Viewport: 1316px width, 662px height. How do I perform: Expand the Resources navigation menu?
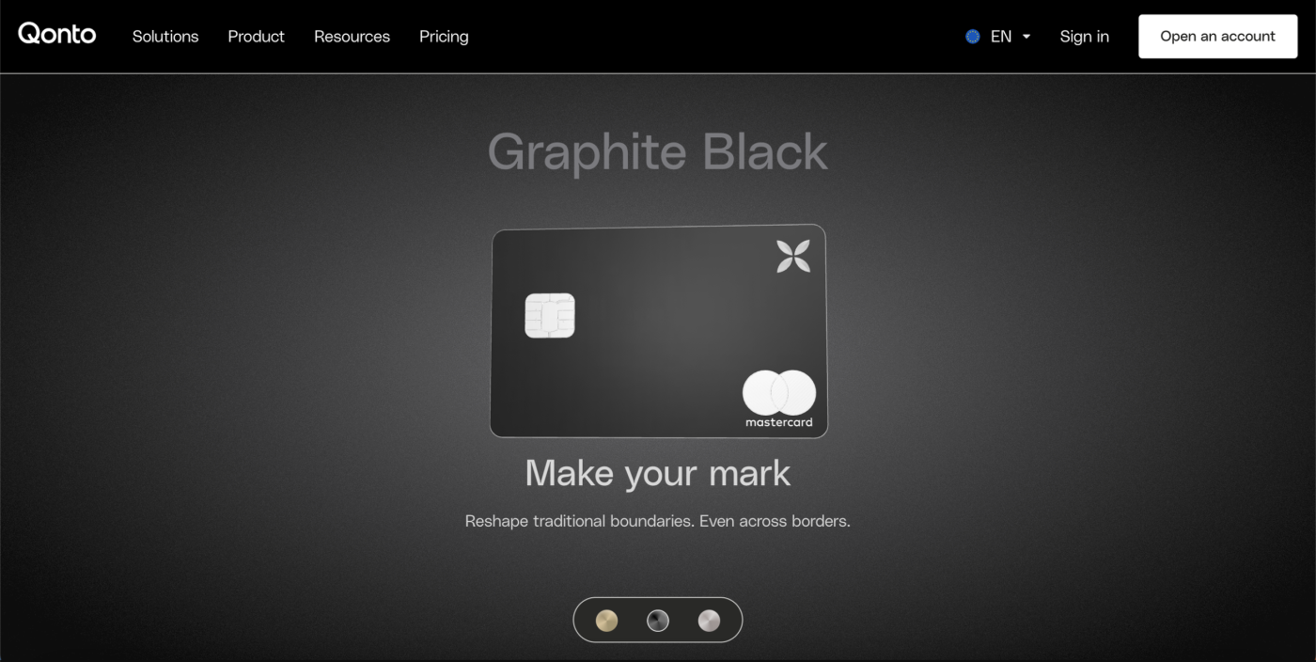352,37
